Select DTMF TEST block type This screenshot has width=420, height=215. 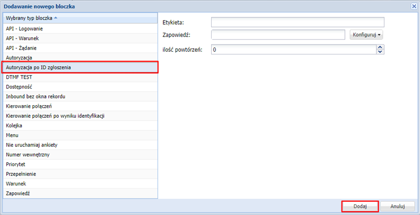coord(80,77)
